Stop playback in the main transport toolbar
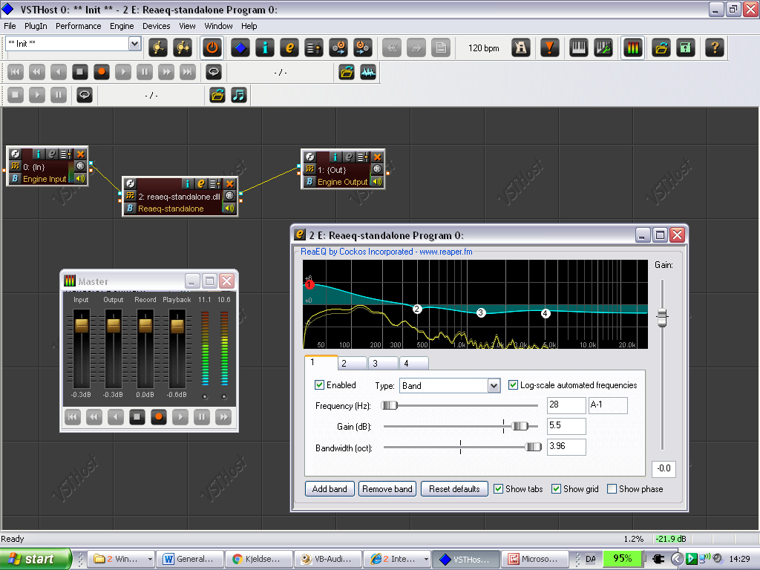The height and width of the screenshot is (570, 760). coord(80,72)
